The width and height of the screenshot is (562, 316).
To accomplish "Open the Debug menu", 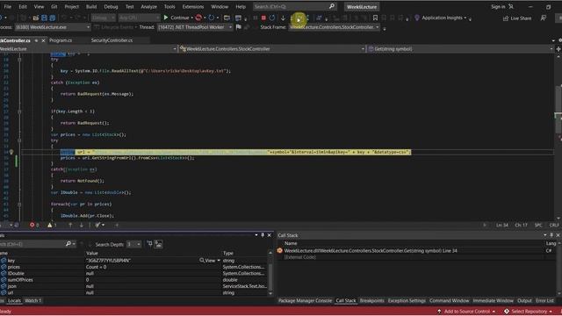I will pyautogui.click(x=111, y=6).
